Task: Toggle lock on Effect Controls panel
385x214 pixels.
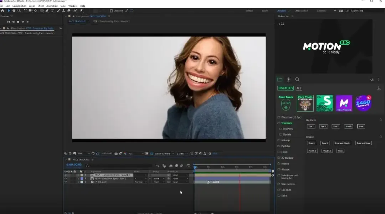Action: tap(8, 28)
